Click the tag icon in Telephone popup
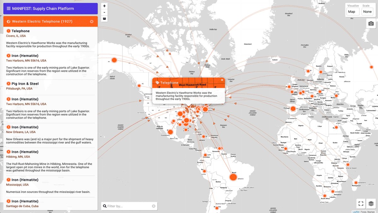The width and height of the screenshot is (378, 213). click(x=157, y=82)
